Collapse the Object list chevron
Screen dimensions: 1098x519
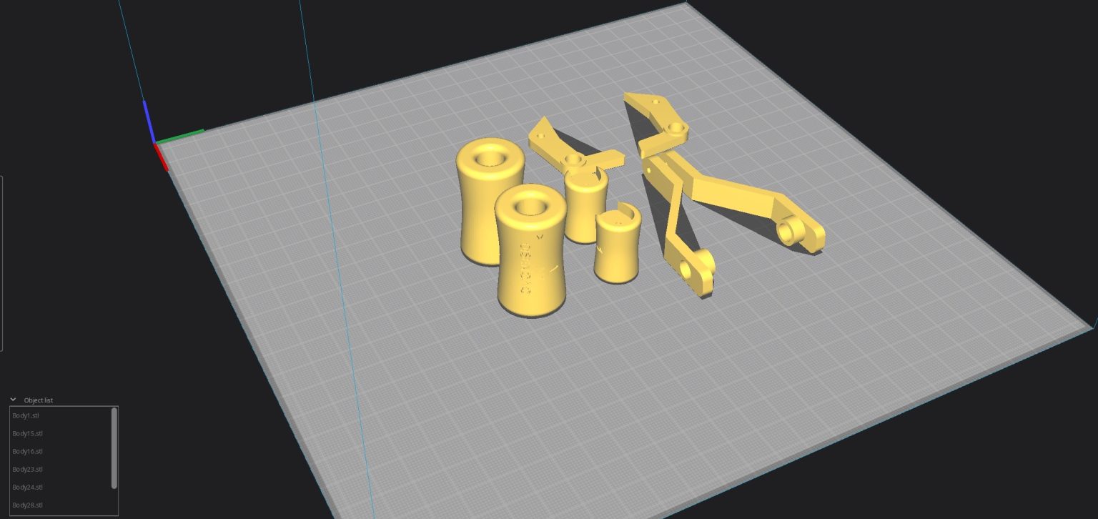coord(13,400)
